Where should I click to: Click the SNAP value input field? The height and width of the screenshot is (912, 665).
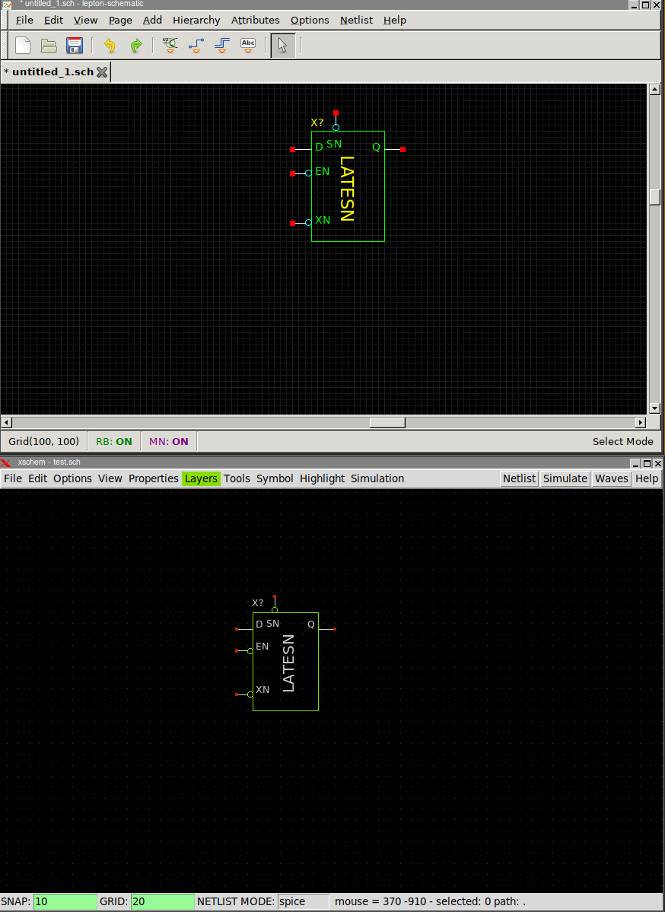pyautogui.click(x=65, y=901)
